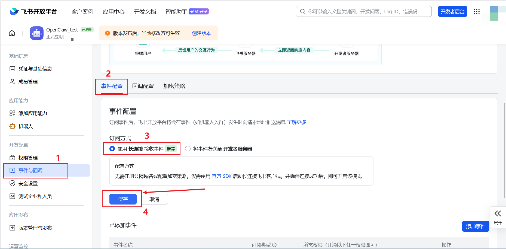506x249 pixels.
Task: Click the 测试企业和人员 sidebar icon
Action: point(12,196)
